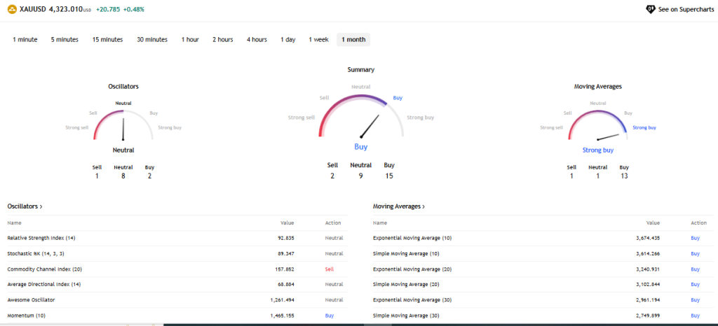Click the SMA (30) value 2,749.899
Screen dimensions: 718x326
coord(648,316)
